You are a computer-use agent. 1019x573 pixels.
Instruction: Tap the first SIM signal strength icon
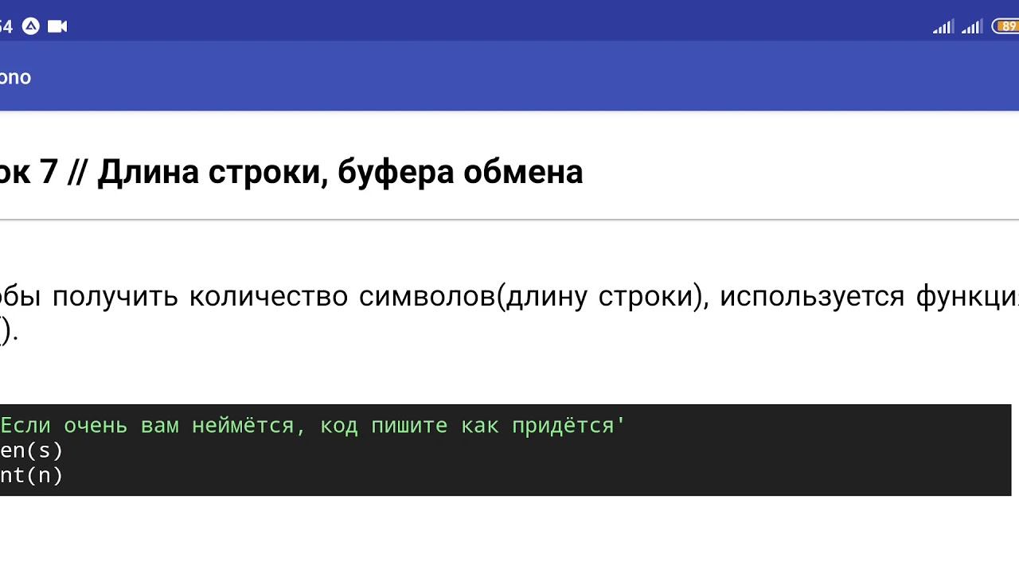coord(943,26)
